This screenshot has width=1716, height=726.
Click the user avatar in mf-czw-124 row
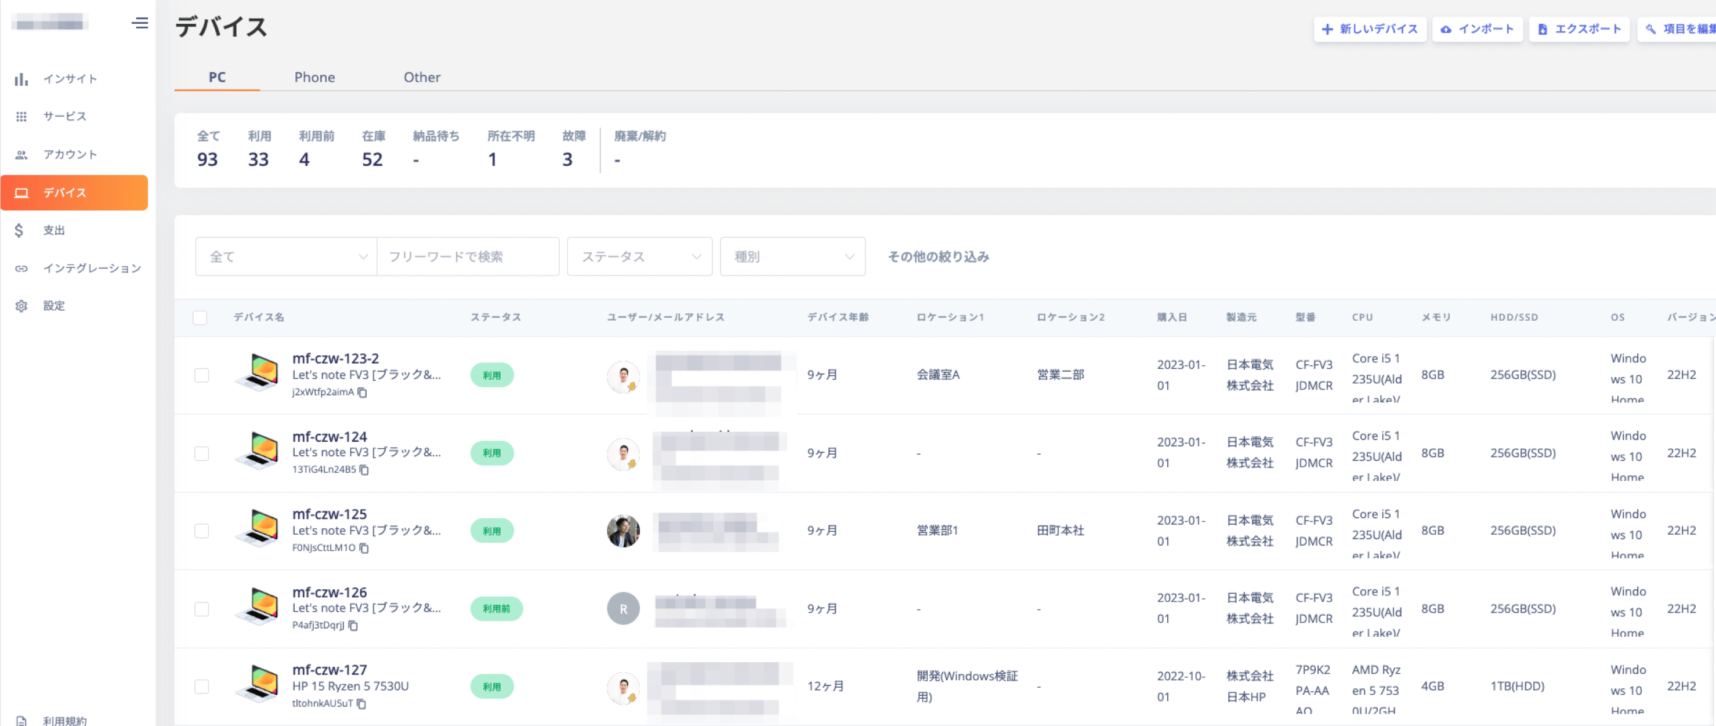(x=624, y=453)
